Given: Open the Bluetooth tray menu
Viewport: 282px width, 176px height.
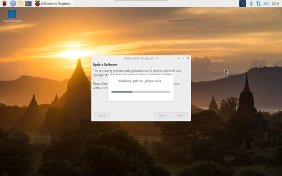Looking at the screenshot, I should click(x=251, y=4).
